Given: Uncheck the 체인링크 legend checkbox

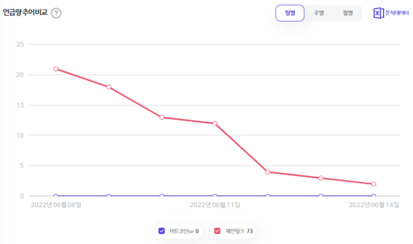Looking at the screenshot, I should point(218,231).
